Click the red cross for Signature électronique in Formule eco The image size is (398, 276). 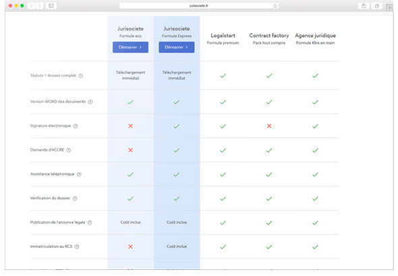tap(130, 126)
